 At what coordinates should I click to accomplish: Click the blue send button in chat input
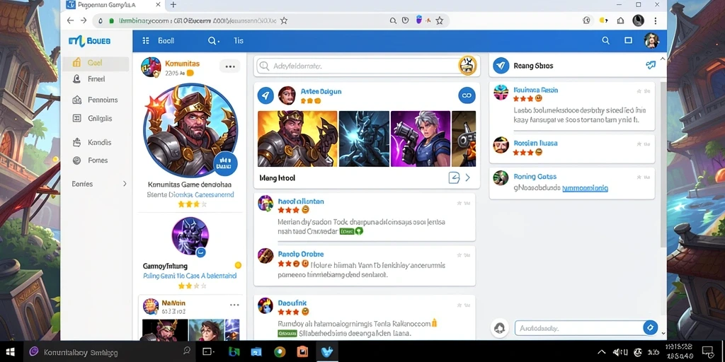point(650,328)
